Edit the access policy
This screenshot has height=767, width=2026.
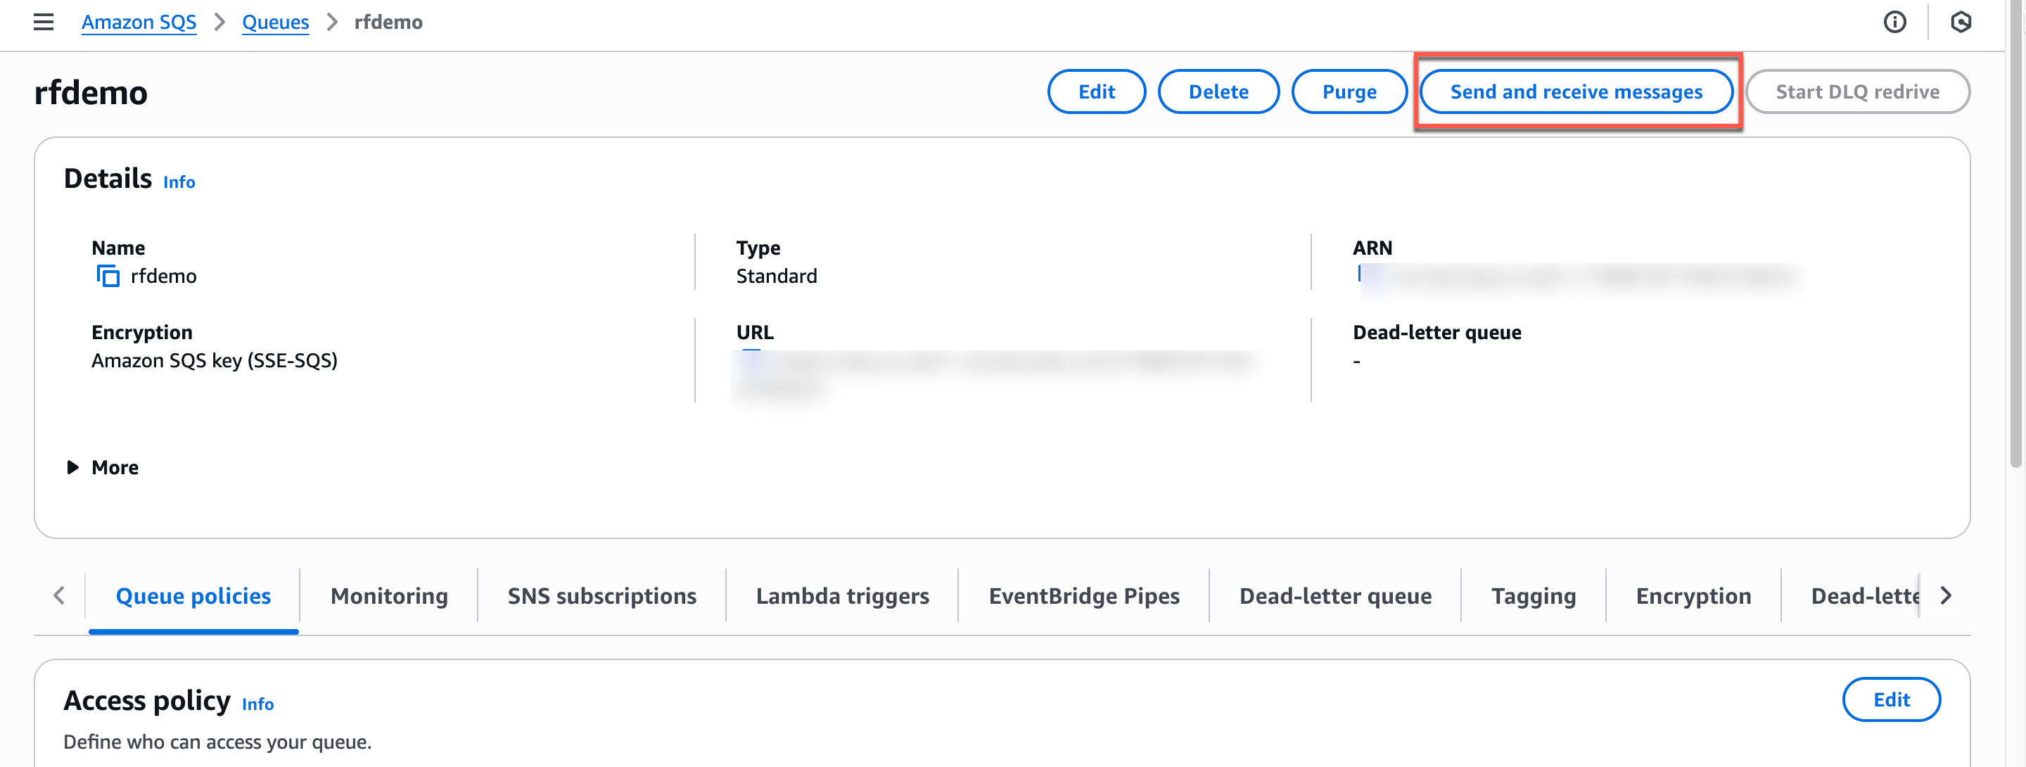pos(1892,699)
